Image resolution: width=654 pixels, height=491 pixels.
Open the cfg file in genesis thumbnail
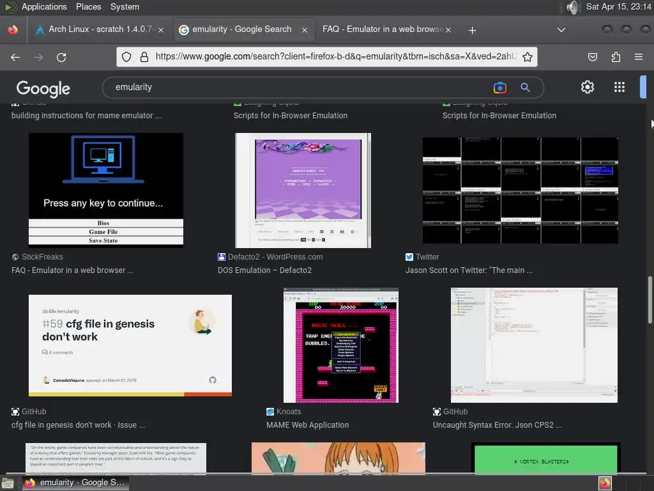click(x=130, y=345)
